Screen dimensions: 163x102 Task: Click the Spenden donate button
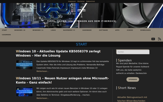[x=133, y=79]
